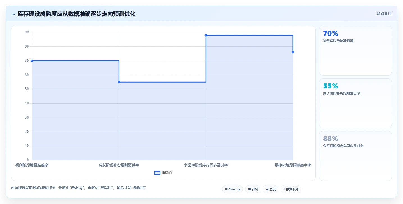Image resolution: width=403 pixels, height=204 pixels.
Task: Click x-axis label 规模化阶段预测命中率
Action: [293, 165]
